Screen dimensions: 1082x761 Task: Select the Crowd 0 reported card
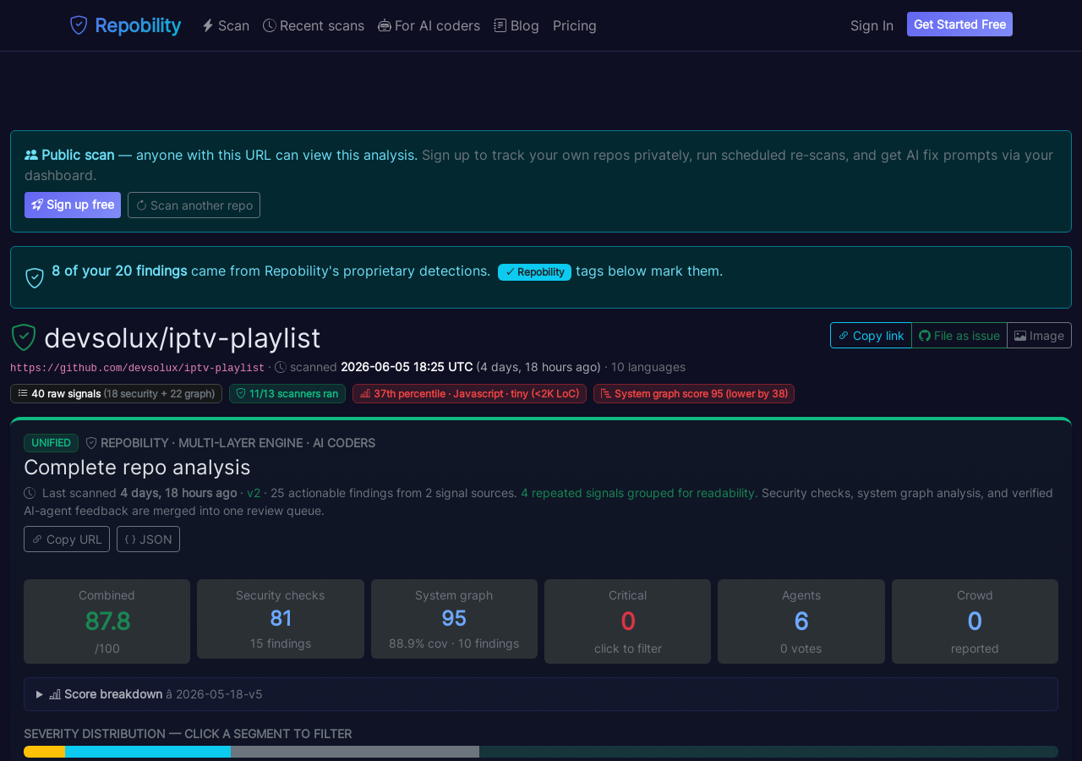point(975,621)
